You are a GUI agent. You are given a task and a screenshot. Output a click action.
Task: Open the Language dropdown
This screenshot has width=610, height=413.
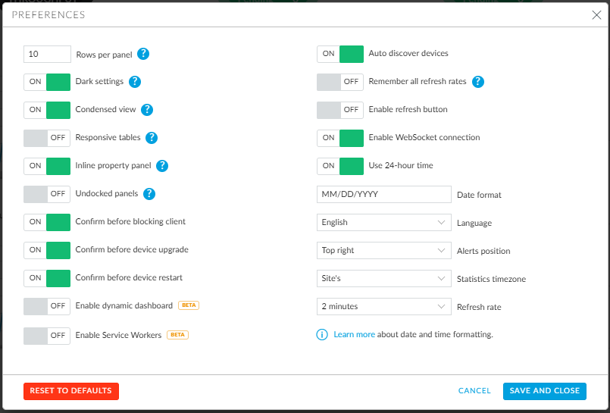(x=384, y=223)
